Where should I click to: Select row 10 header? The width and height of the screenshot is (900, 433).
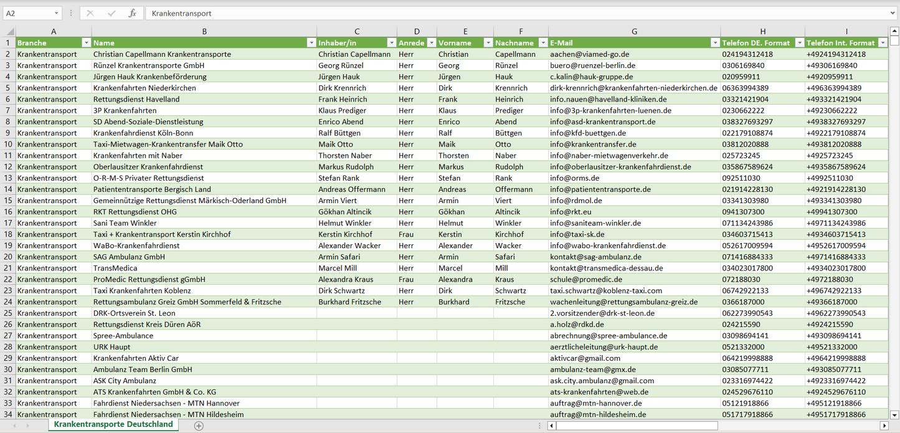(8, 144)
